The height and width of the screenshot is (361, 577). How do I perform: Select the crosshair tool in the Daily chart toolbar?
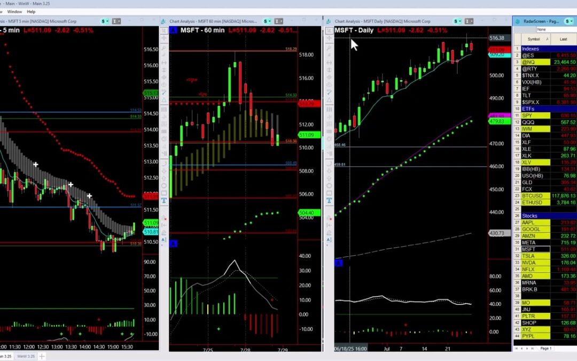[329, 38]
